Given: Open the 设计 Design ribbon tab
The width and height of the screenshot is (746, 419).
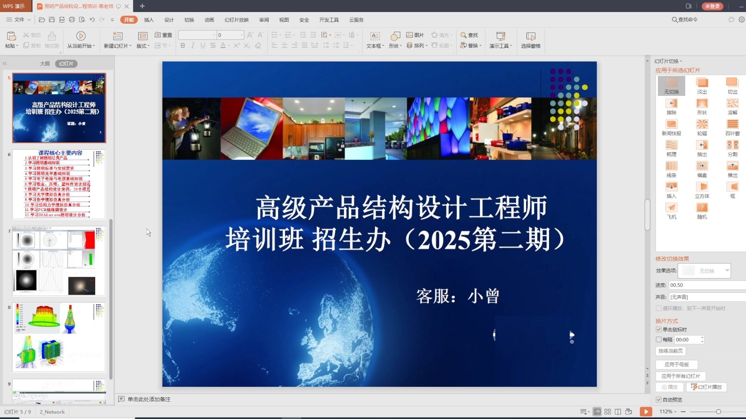Looking at the screenshot, I should tap(169, 20).
